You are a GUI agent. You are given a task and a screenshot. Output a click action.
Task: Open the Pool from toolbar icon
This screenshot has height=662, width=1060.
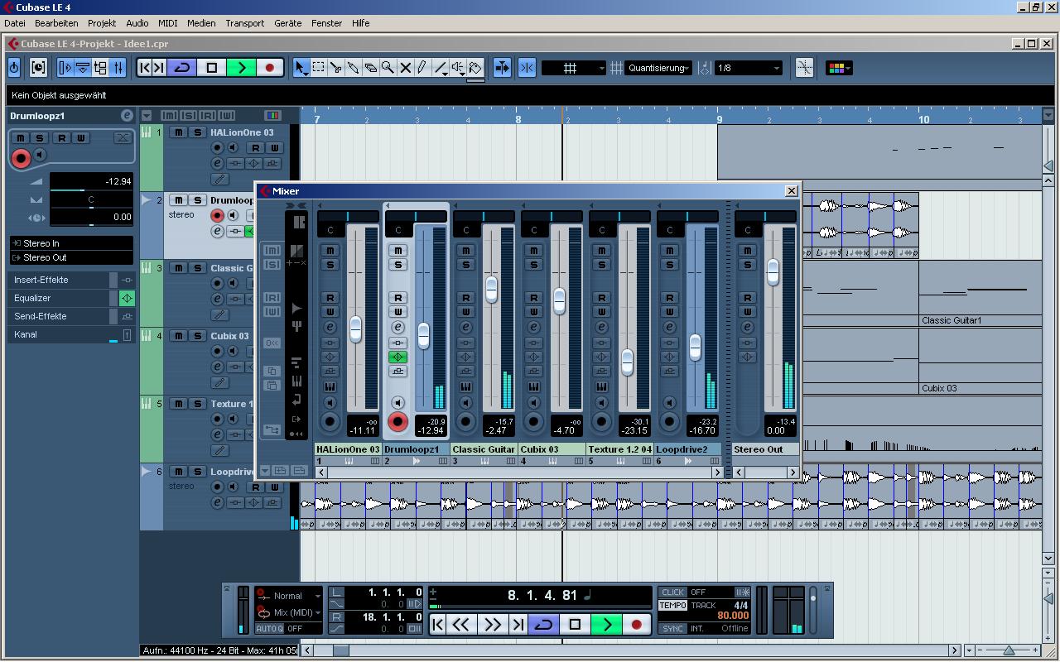pyautogui.click(x=101, y=68)
